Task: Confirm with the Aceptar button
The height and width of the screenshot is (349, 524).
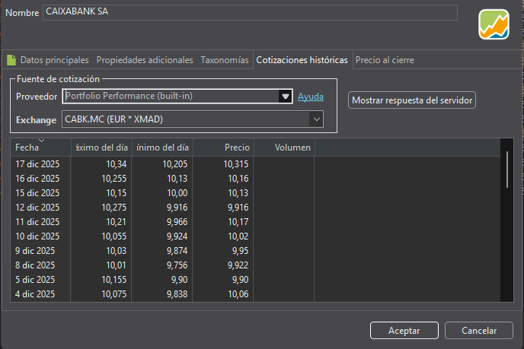Action: (404, 330)
